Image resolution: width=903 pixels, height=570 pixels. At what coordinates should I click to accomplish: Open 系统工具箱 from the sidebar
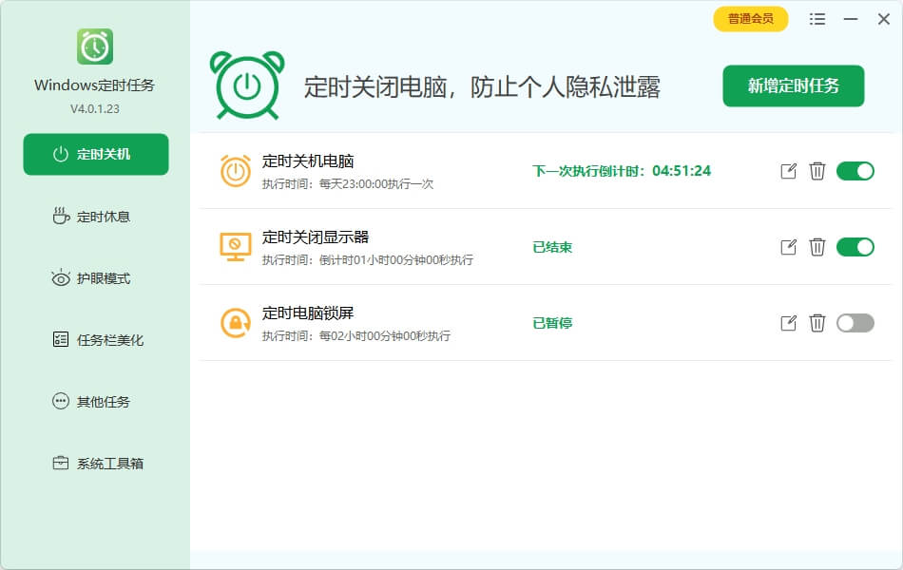[96, 464]
